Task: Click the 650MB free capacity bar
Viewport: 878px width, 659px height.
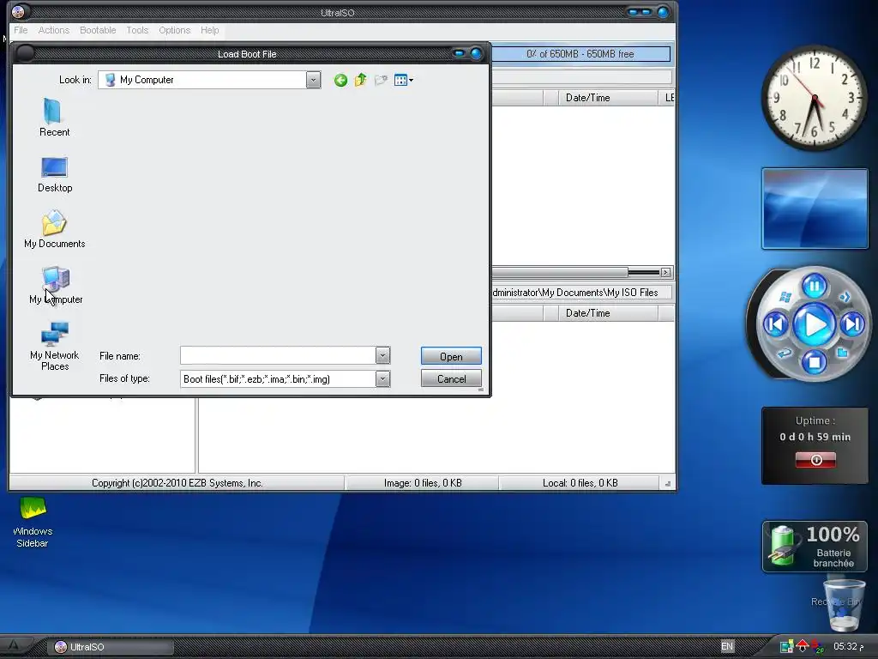Action: pyautogui.click(x=580, y=54)
